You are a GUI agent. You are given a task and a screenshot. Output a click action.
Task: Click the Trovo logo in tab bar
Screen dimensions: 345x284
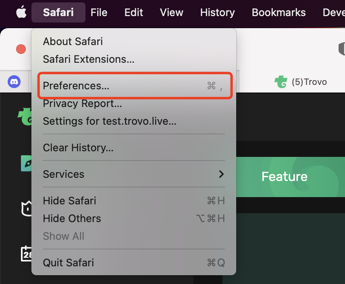point(281,82)
